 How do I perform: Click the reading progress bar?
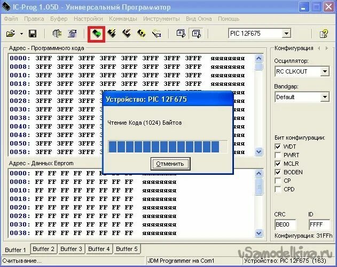(168, 147)
